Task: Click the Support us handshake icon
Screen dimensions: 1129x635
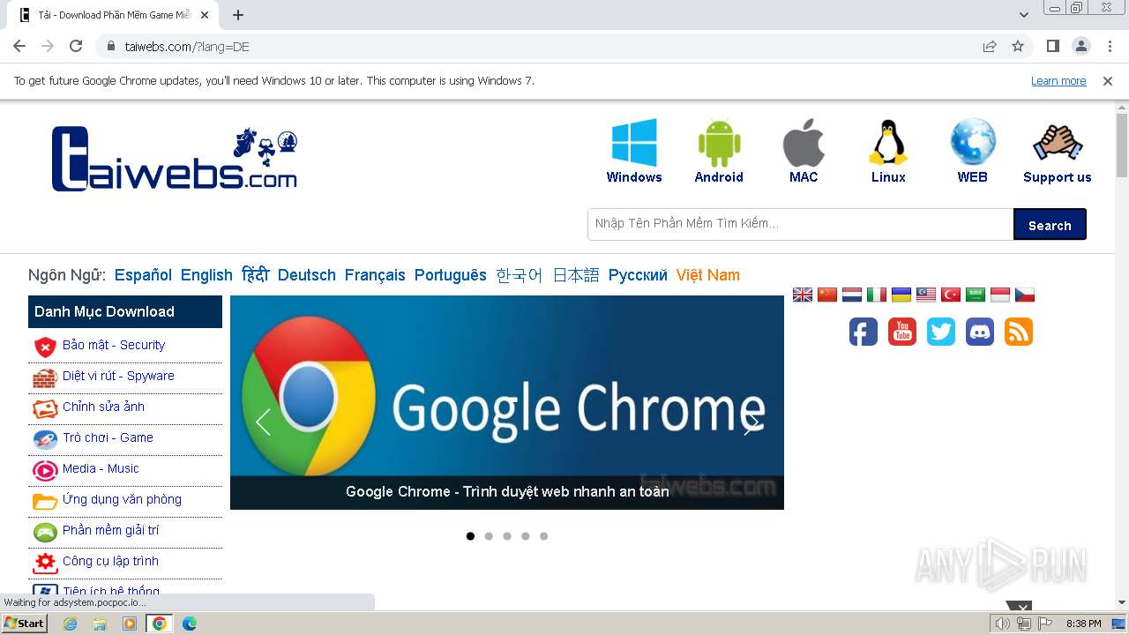Action: [1058, 143]
